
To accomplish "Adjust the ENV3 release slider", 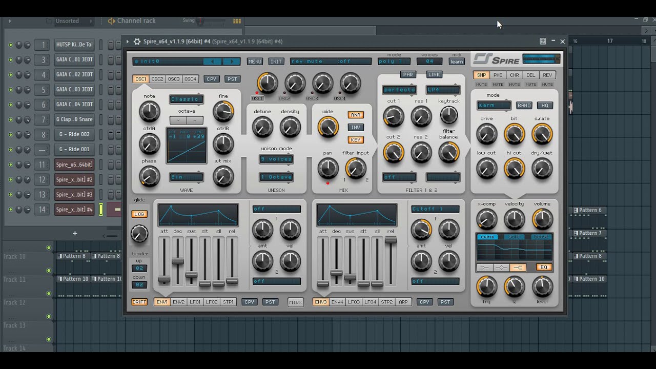I will point(391,240).
